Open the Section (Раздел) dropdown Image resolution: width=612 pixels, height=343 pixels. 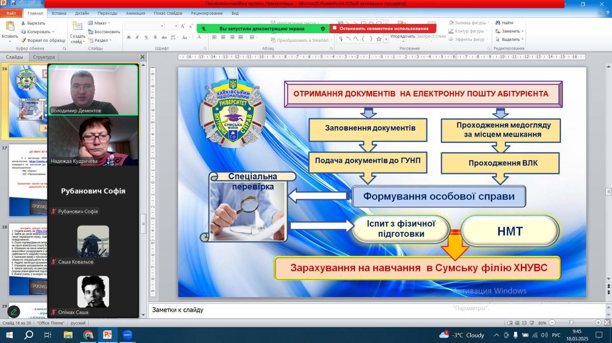[x=100, y=40]
